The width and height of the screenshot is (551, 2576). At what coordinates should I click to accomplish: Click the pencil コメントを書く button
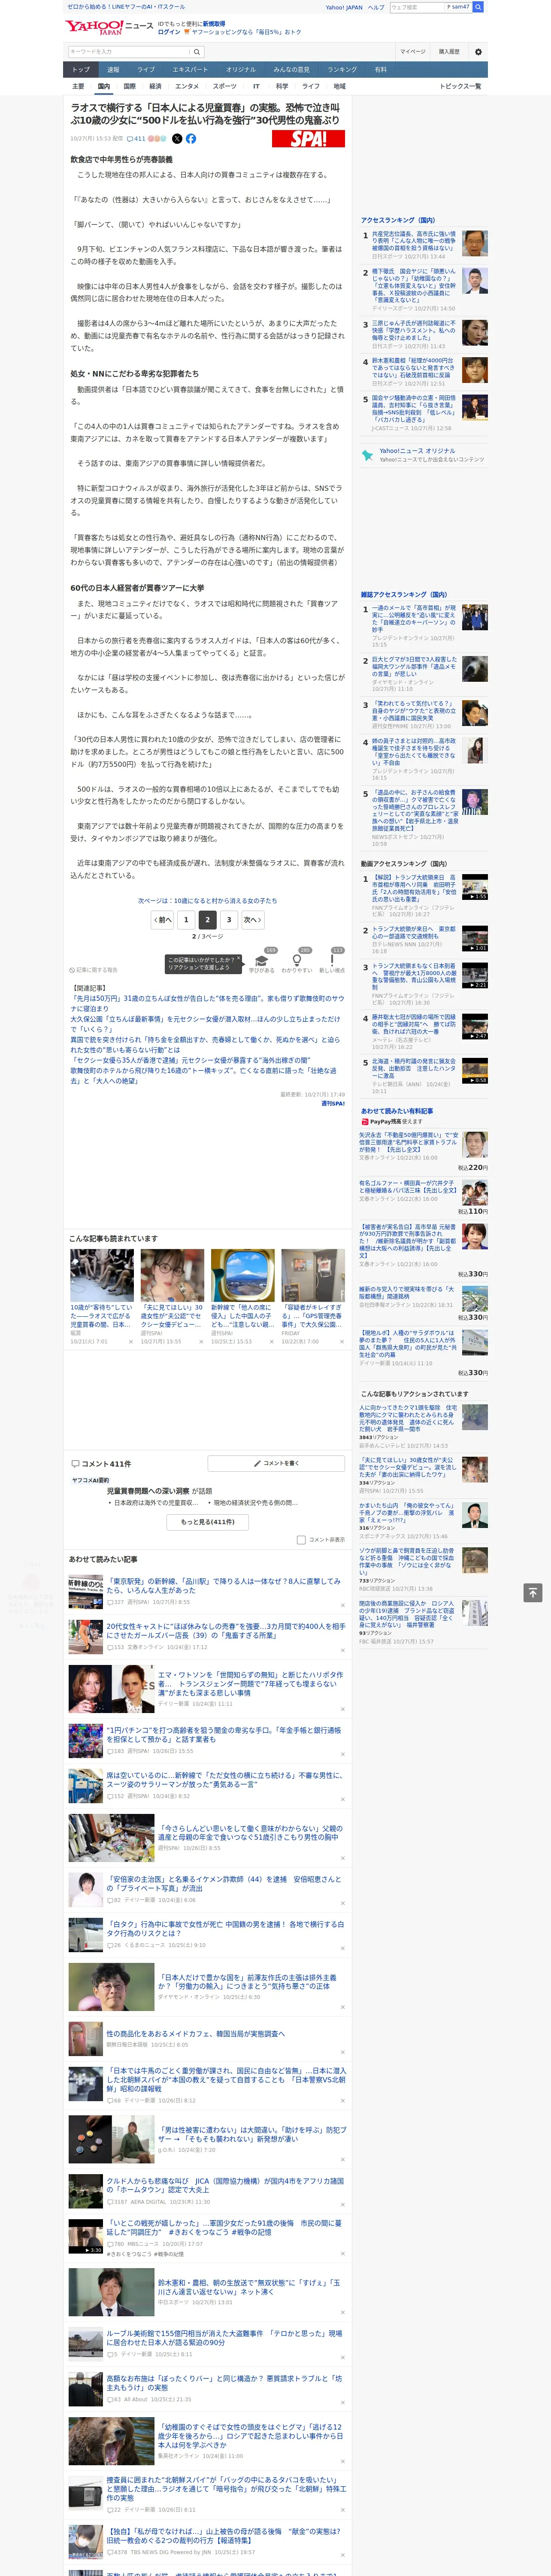tap(276, 1463)
